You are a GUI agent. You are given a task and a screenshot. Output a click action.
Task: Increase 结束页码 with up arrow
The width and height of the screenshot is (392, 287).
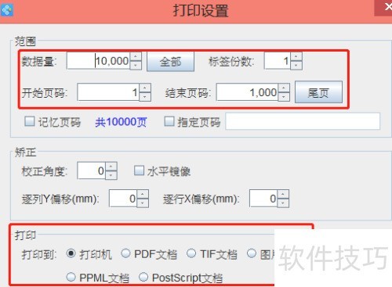(x=284, y=88)
